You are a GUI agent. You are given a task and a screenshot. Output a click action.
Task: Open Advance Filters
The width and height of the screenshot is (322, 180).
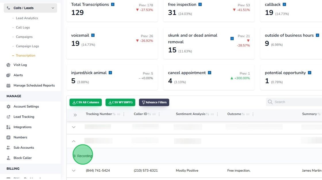coord(154,102)
